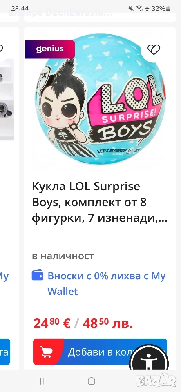Tap the Android back arrow icon
This screenshot has height=392, width=181.
pos(142,381)
